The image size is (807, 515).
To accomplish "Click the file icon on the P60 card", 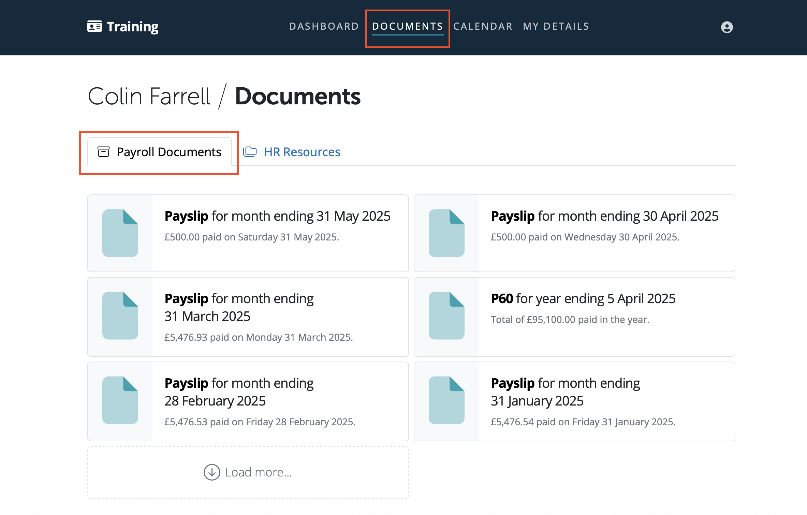I will [447, 315].
